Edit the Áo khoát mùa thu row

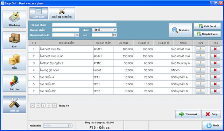click(x=200, y=49)
